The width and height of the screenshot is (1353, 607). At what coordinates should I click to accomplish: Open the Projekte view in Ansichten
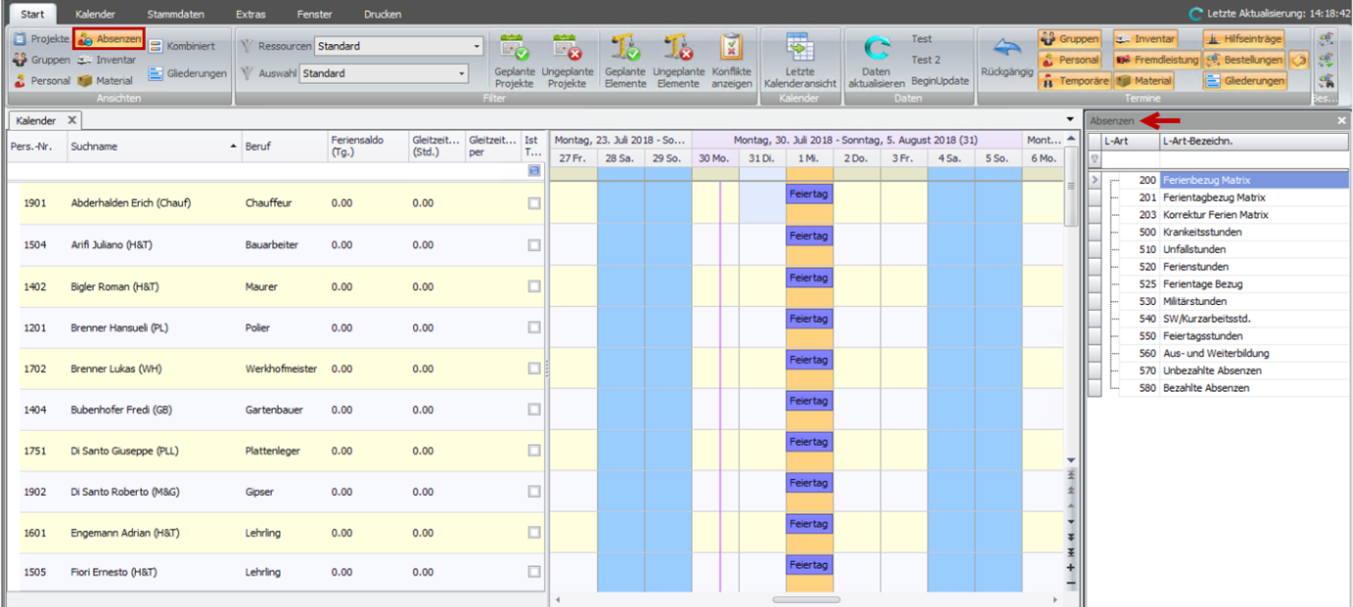coord(41,39)
